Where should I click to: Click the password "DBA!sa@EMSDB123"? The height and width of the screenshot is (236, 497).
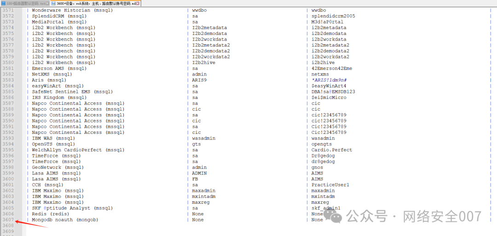[x=333, y=92]
